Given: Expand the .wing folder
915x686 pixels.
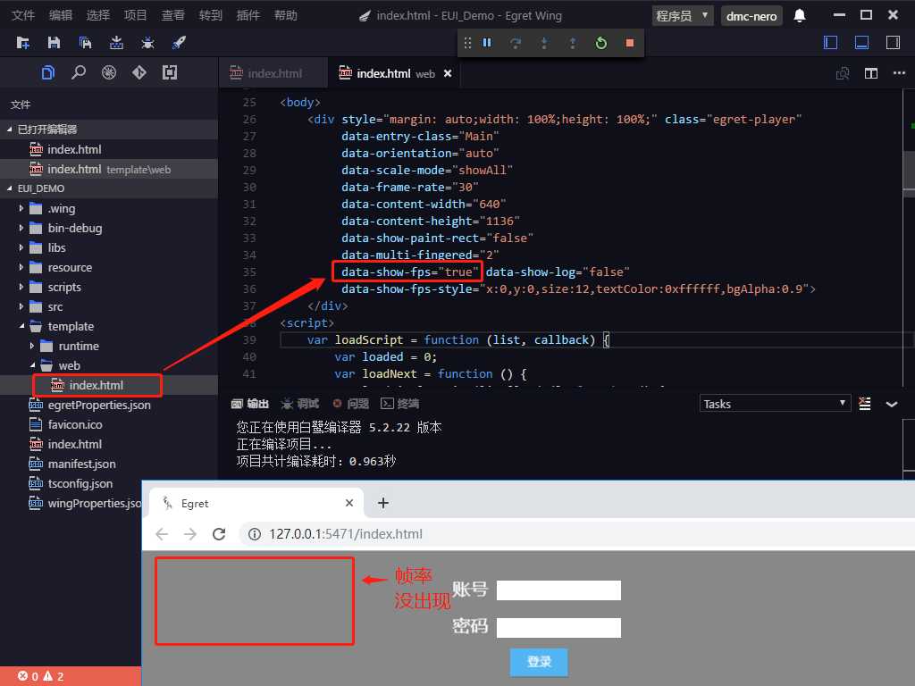Looking at the screenshot, I should 21,208.
